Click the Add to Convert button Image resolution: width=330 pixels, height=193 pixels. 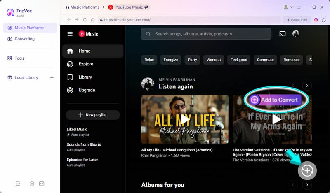pos(276,100)
